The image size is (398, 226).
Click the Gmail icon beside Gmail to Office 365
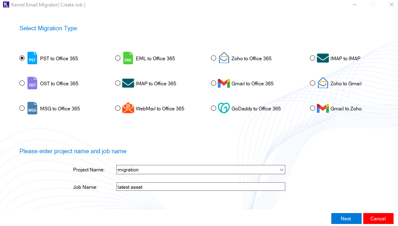coord(223,84)
